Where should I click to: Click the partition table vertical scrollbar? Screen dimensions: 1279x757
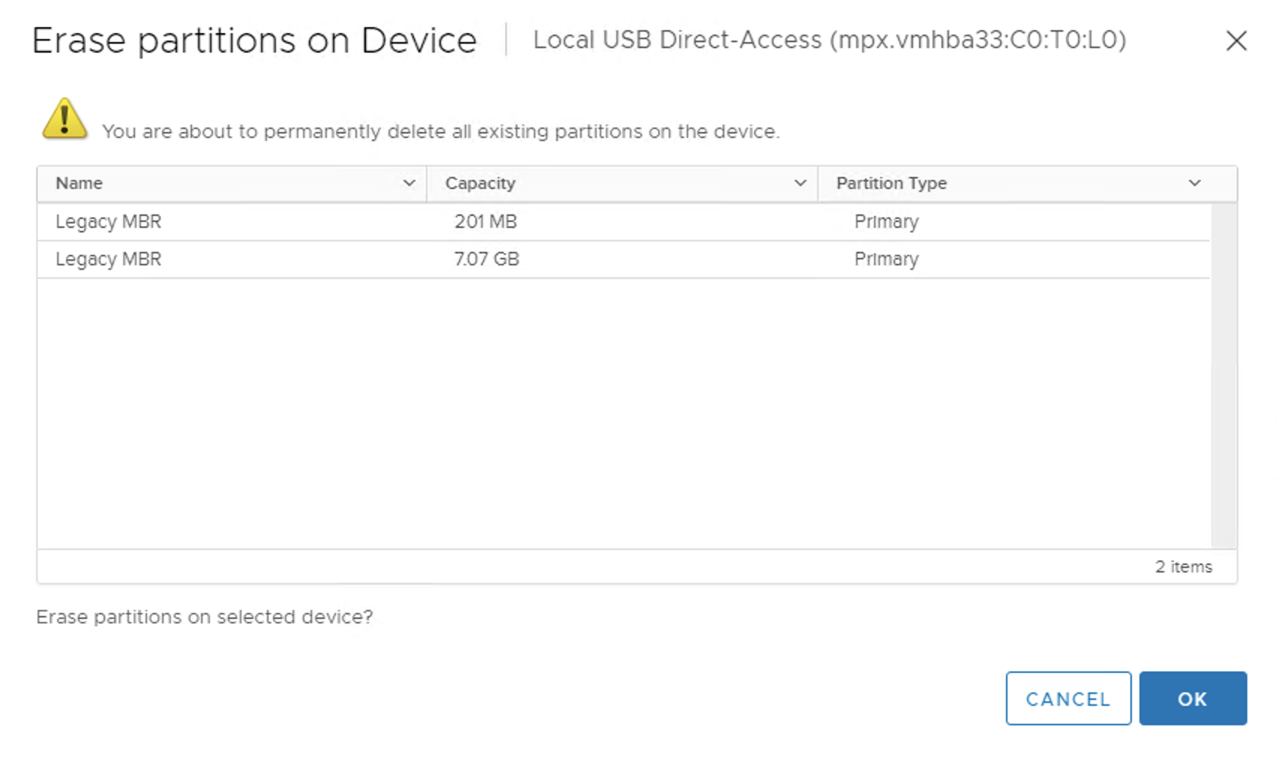coord(1224,375)
